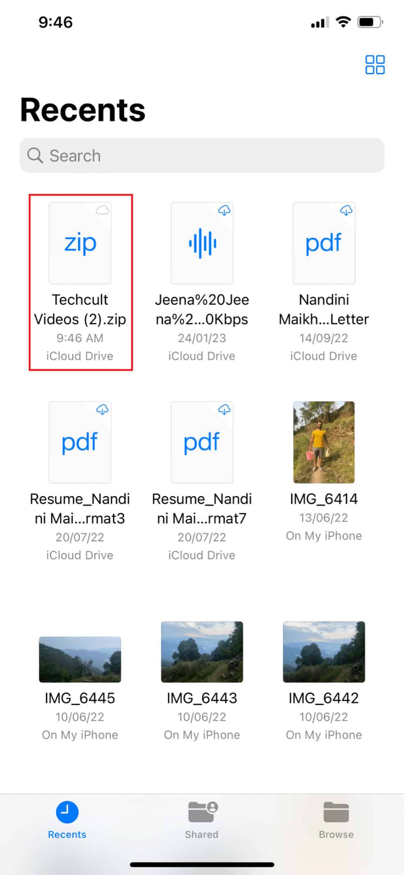Select the file name Nandini Maikh...Letter

pos(324,309)
